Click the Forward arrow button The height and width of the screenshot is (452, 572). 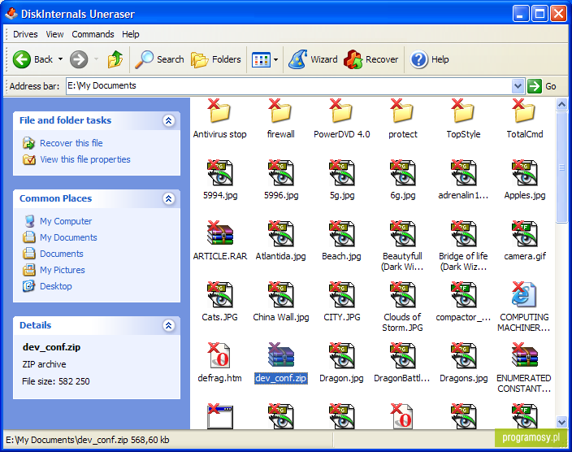pyautogui.click(x=79, y=59)
